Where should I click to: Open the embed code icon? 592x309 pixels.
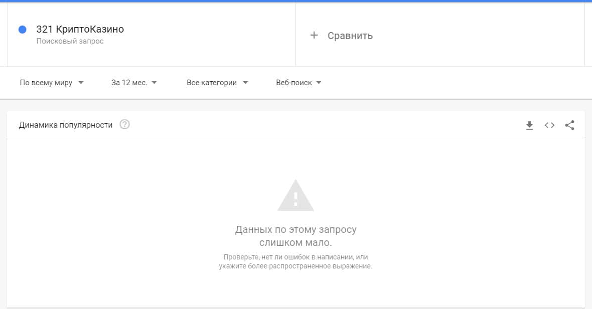point(549,125)
